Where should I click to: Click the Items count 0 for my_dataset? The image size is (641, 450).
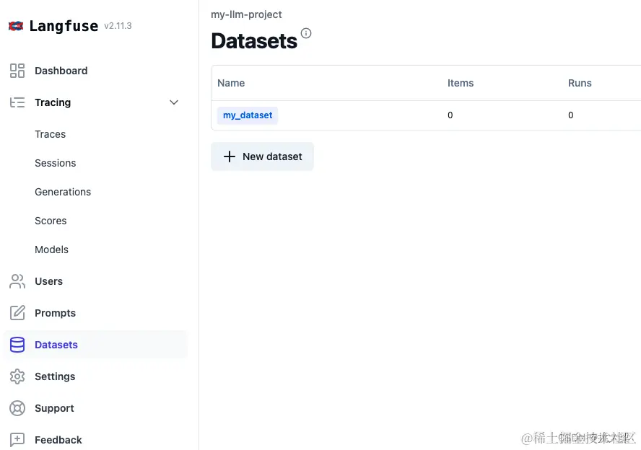coord(450,115)
